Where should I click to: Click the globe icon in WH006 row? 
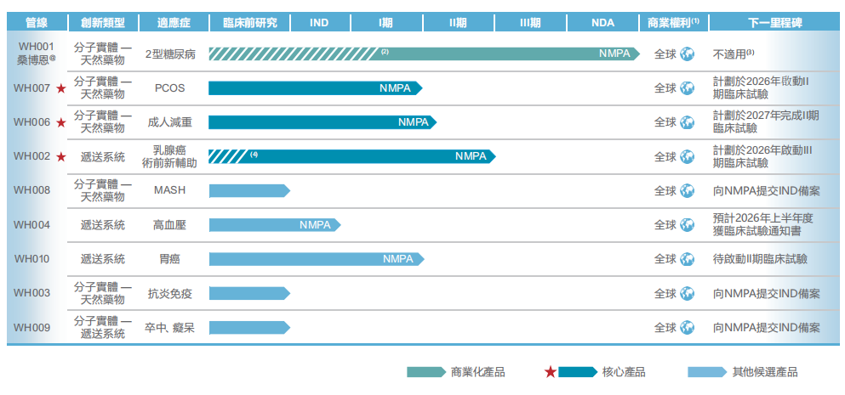[x=687, y=122]
